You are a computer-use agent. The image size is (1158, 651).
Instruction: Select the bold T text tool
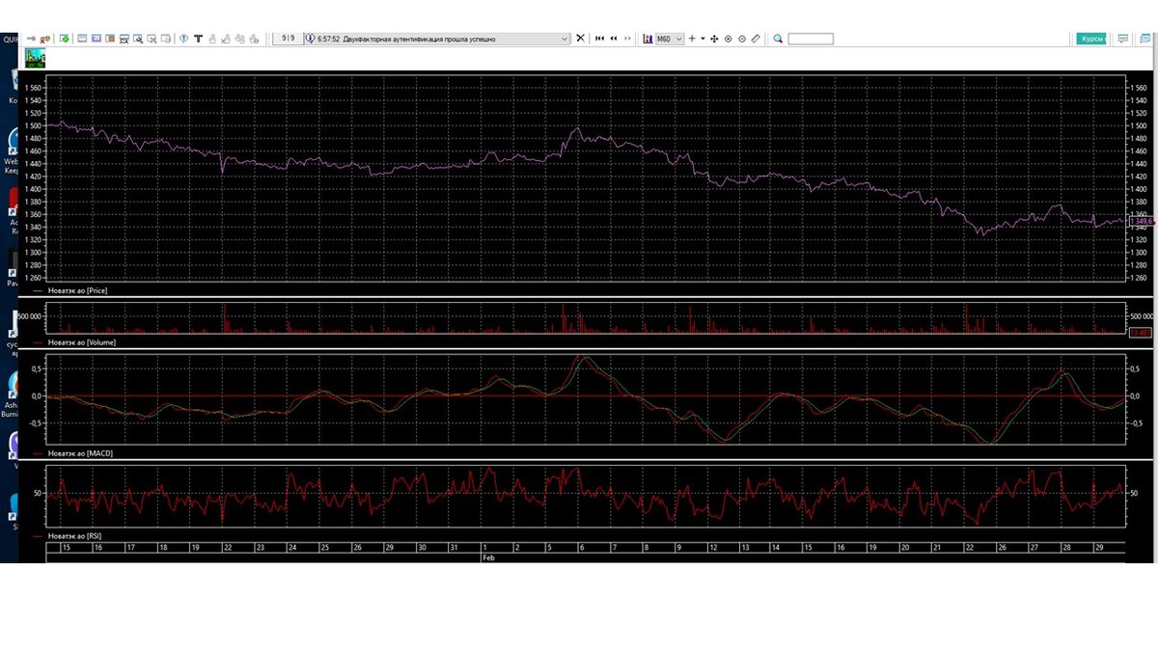click(198, 39)
